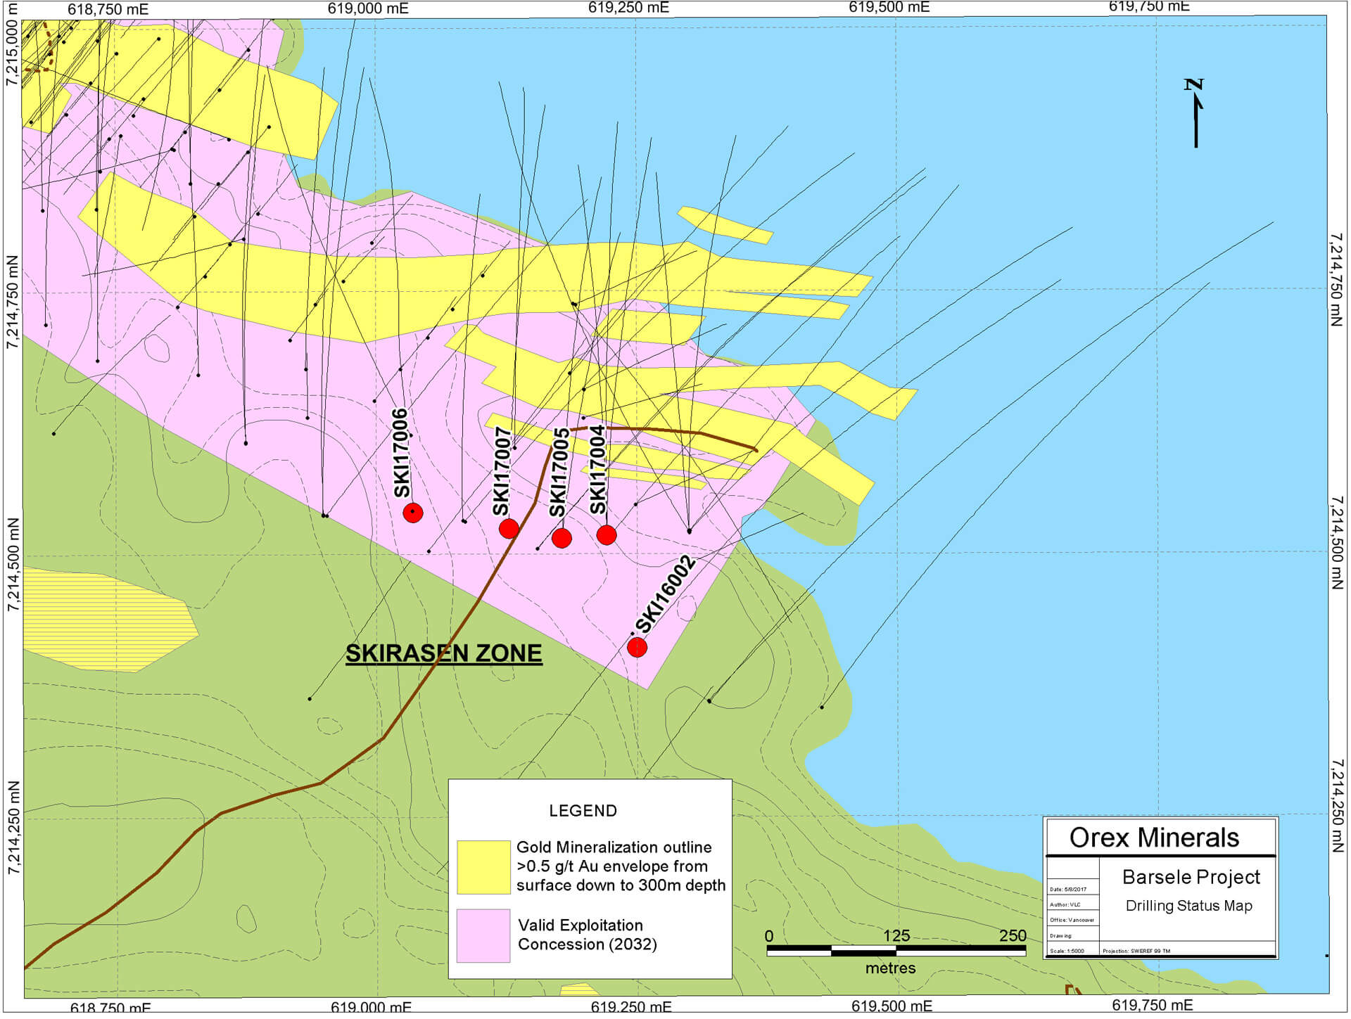Click the 619,500 mE top grid label

coord(889,8)
